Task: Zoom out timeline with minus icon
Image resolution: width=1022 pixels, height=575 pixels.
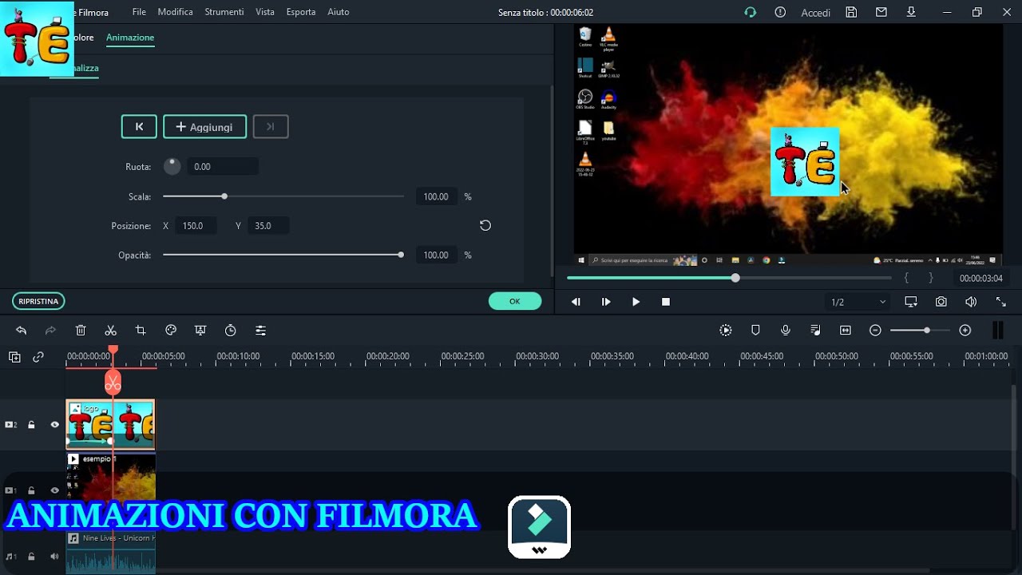Action: [x=875, y=331]
